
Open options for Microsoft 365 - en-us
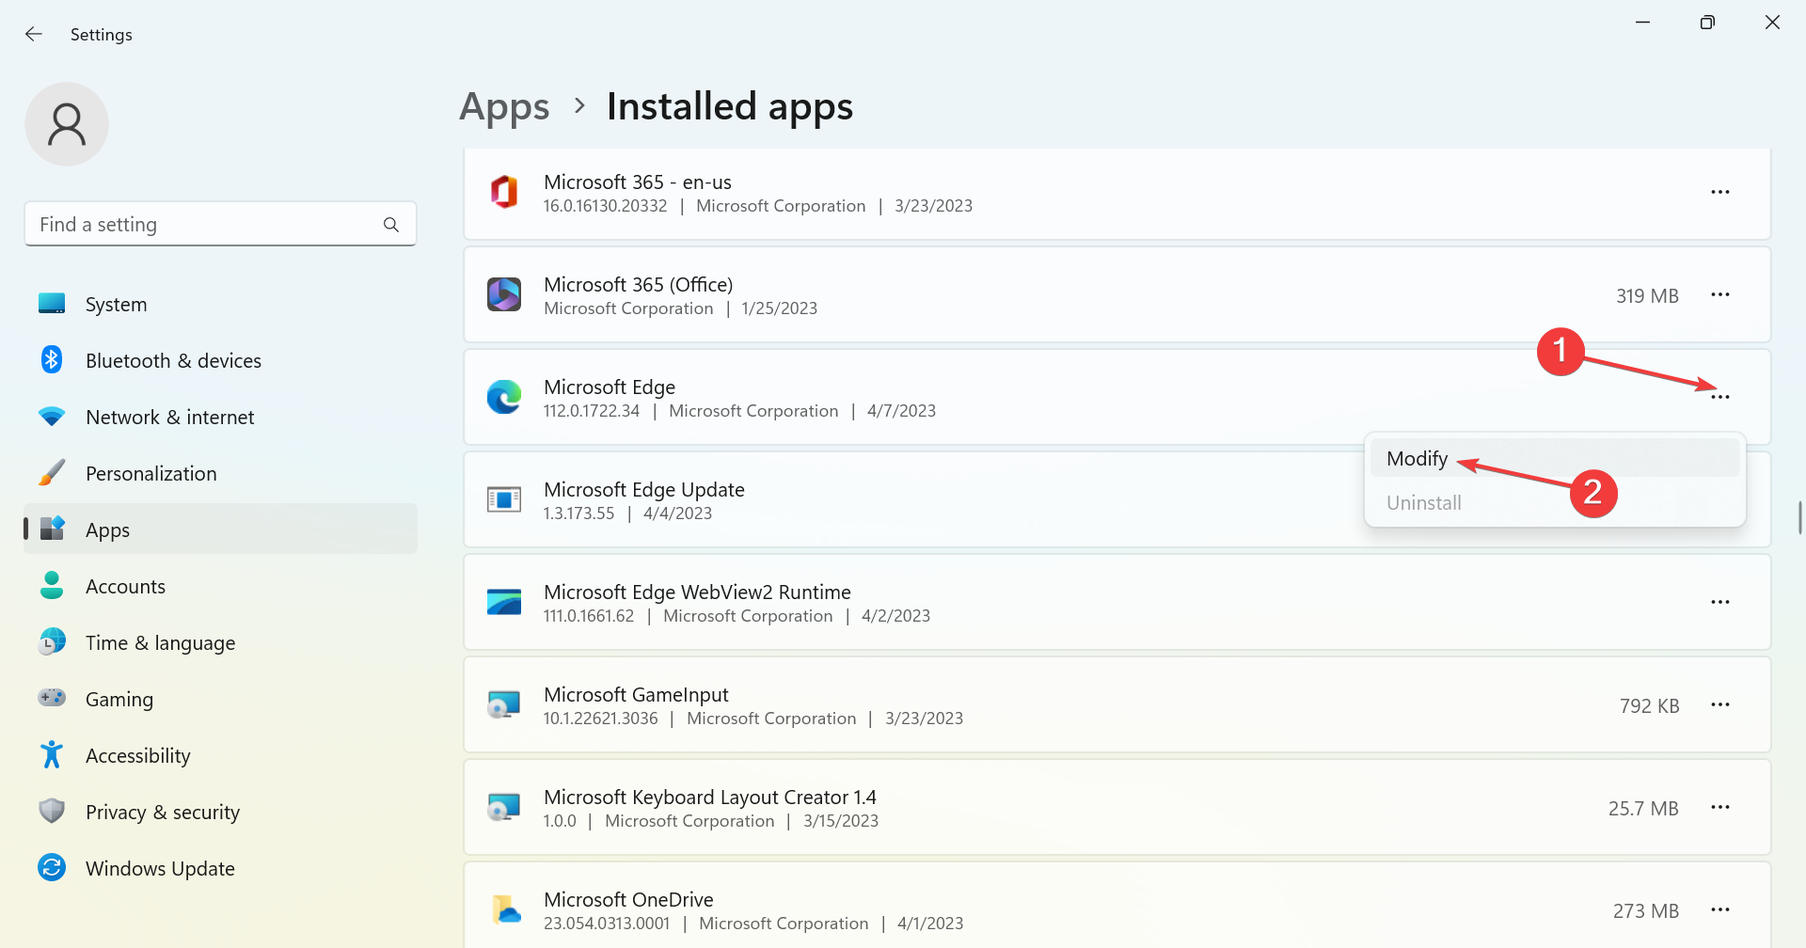click(x=1720, y=192)
